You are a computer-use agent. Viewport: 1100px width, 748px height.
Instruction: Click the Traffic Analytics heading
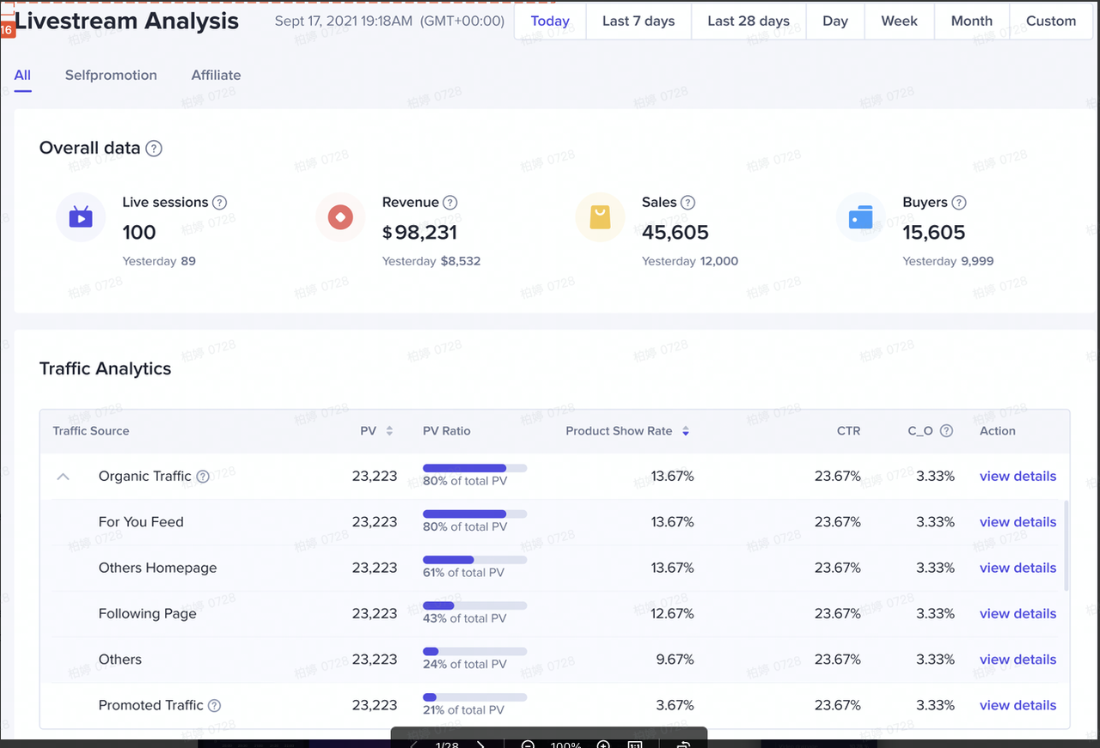click(x=105, y=369)
